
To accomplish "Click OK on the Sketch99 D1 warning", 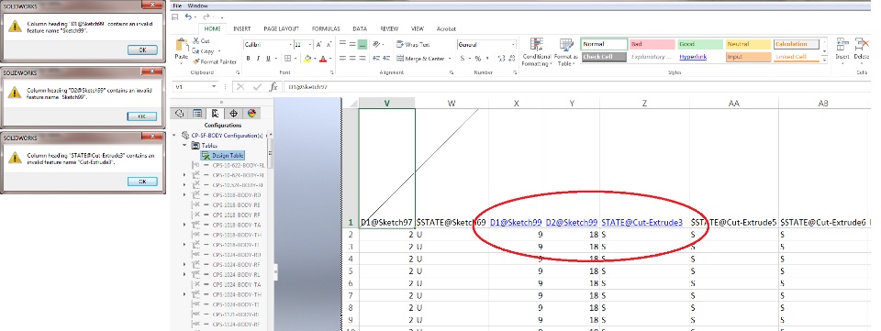I will coord(141,50).
